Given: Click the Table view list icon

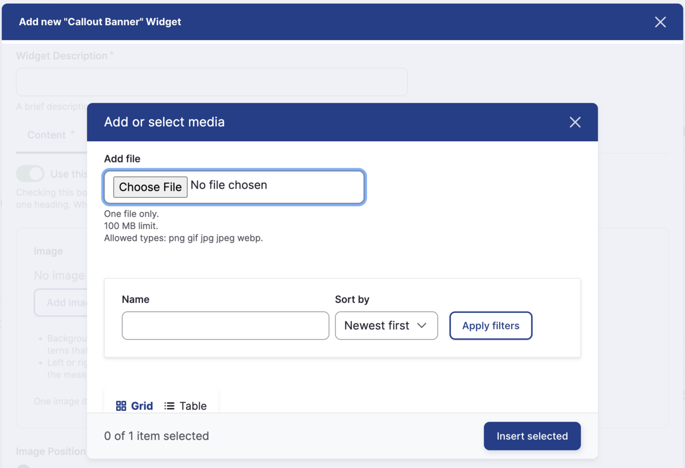Looking at the screenshot, I should pyautogui.click(x=169, y=406).
